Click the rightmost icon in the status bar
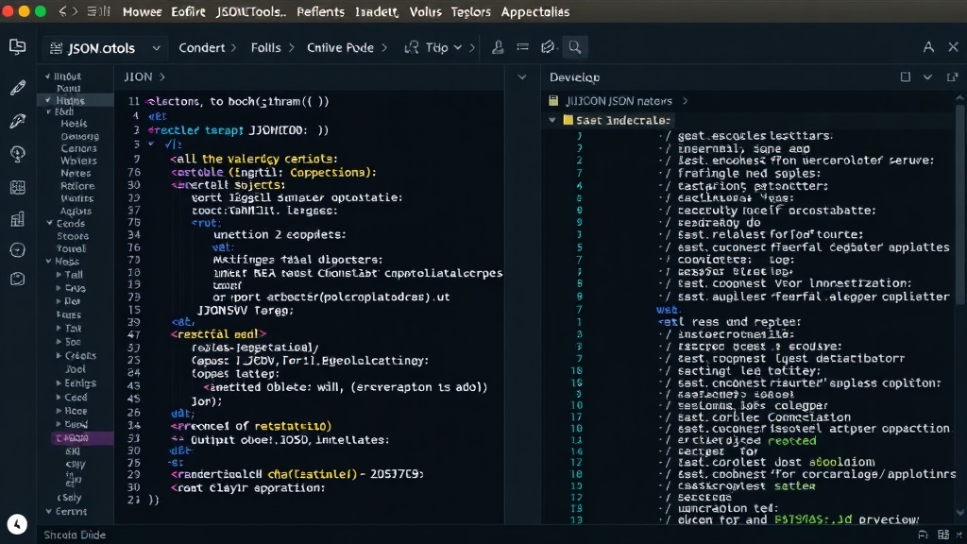Image resolution: width=967 pixels, height=544 pixels. tap(959, 535)
